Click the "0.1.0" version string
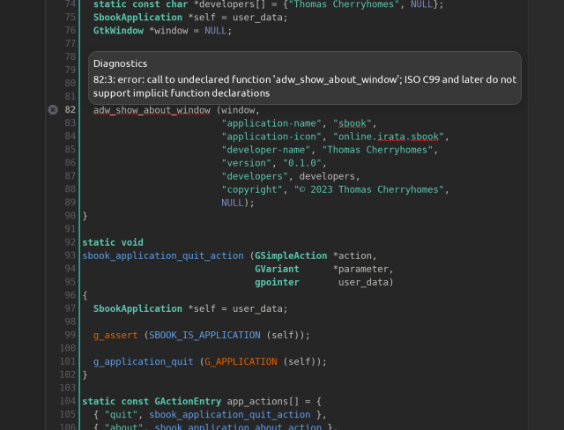 [302, 163]
